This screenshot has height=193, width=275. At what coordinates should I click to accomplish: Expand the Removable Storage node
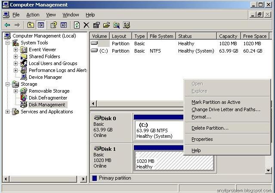(15, 91)
